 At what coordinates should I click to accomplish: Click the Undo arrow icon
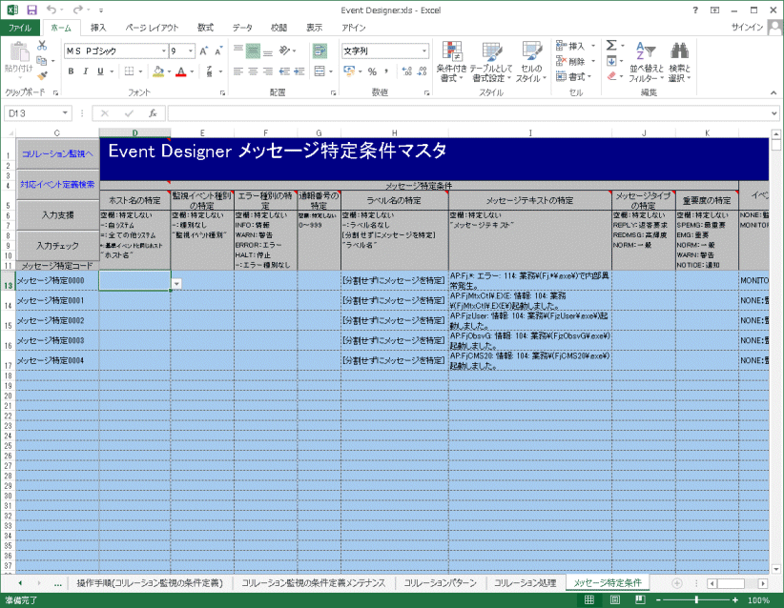click(51, 10)
